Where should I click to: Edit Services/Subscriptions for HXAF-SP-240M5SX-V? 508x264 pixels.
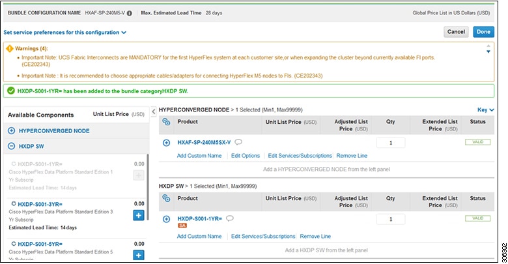(x=300, y=156)
